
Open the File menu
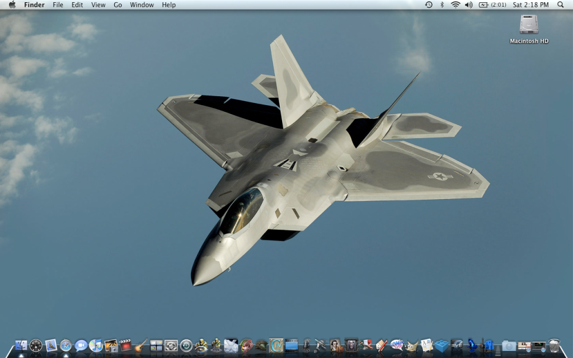58,4
